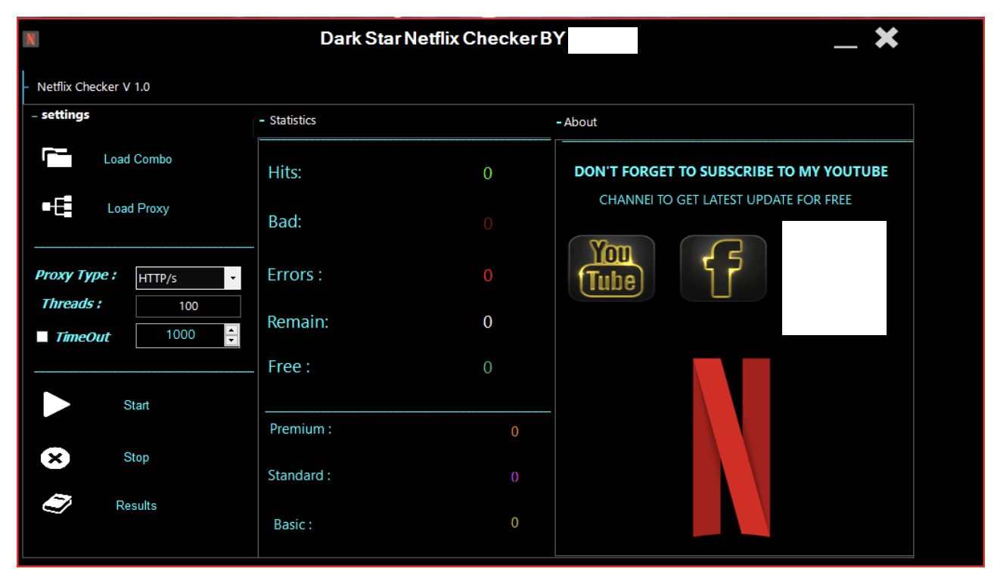Collapse the About section
The width and height of the screenshot is (997, 578).
point(560,122)
